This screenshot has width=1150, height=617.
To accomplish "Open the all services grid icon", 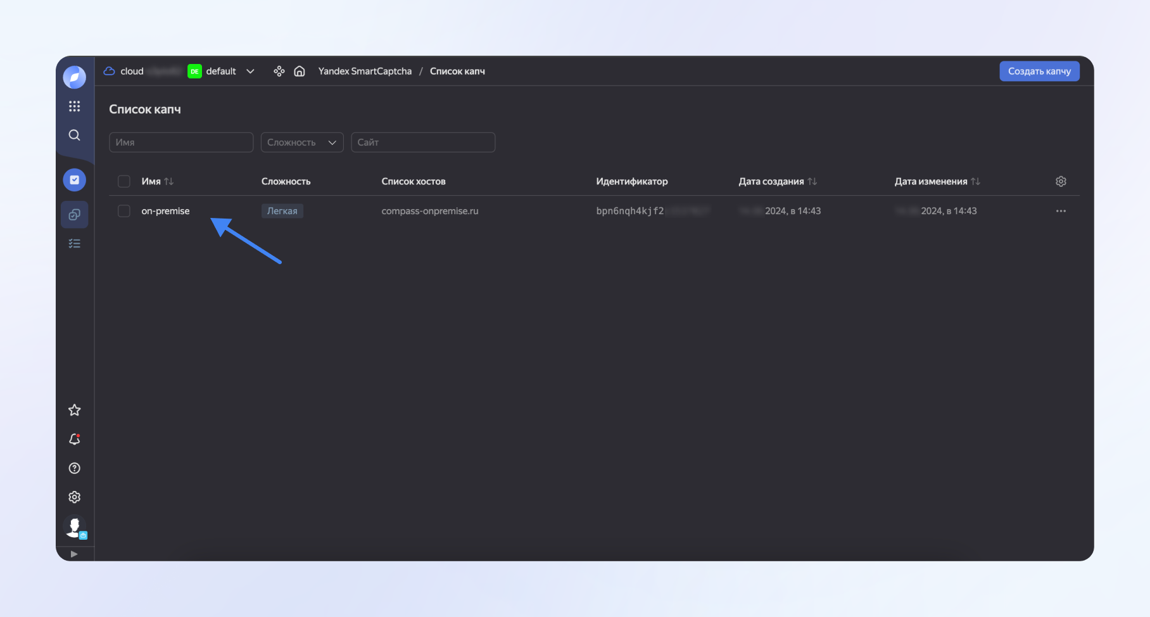I will 74,106.
